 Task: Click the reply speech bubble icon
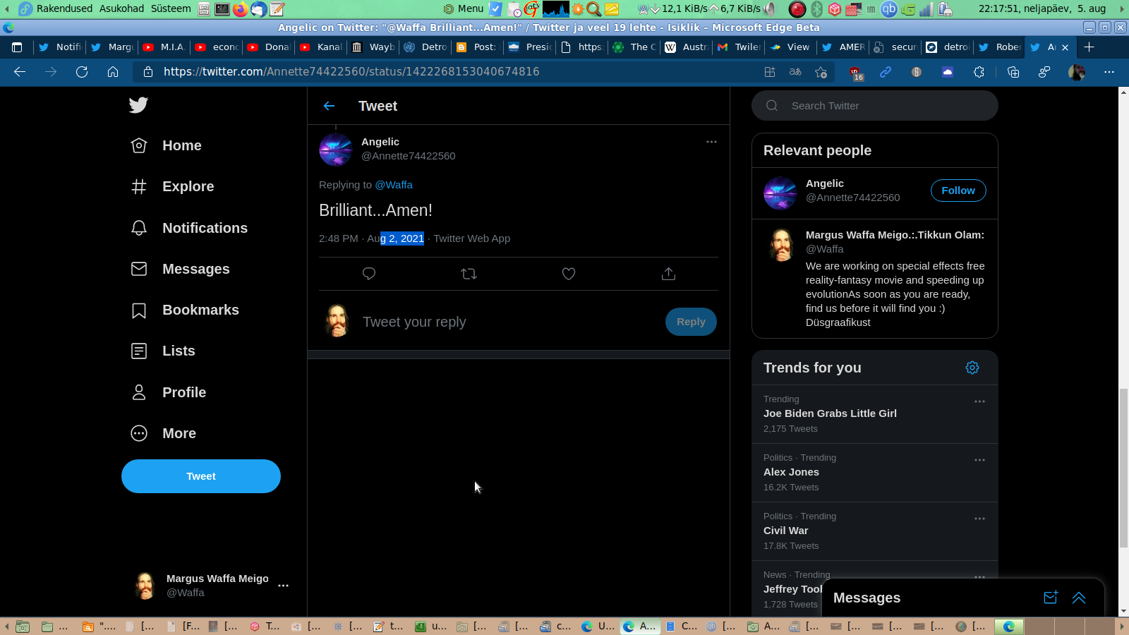(x=368, y=274)
